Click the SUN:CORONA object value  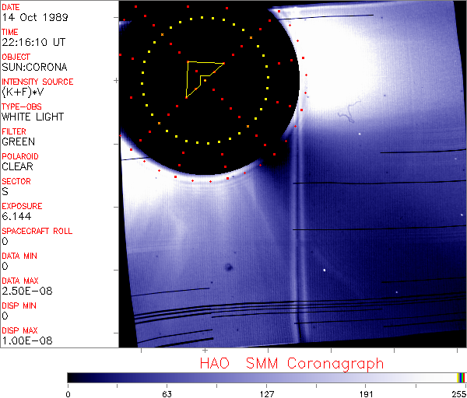[34, 67]
